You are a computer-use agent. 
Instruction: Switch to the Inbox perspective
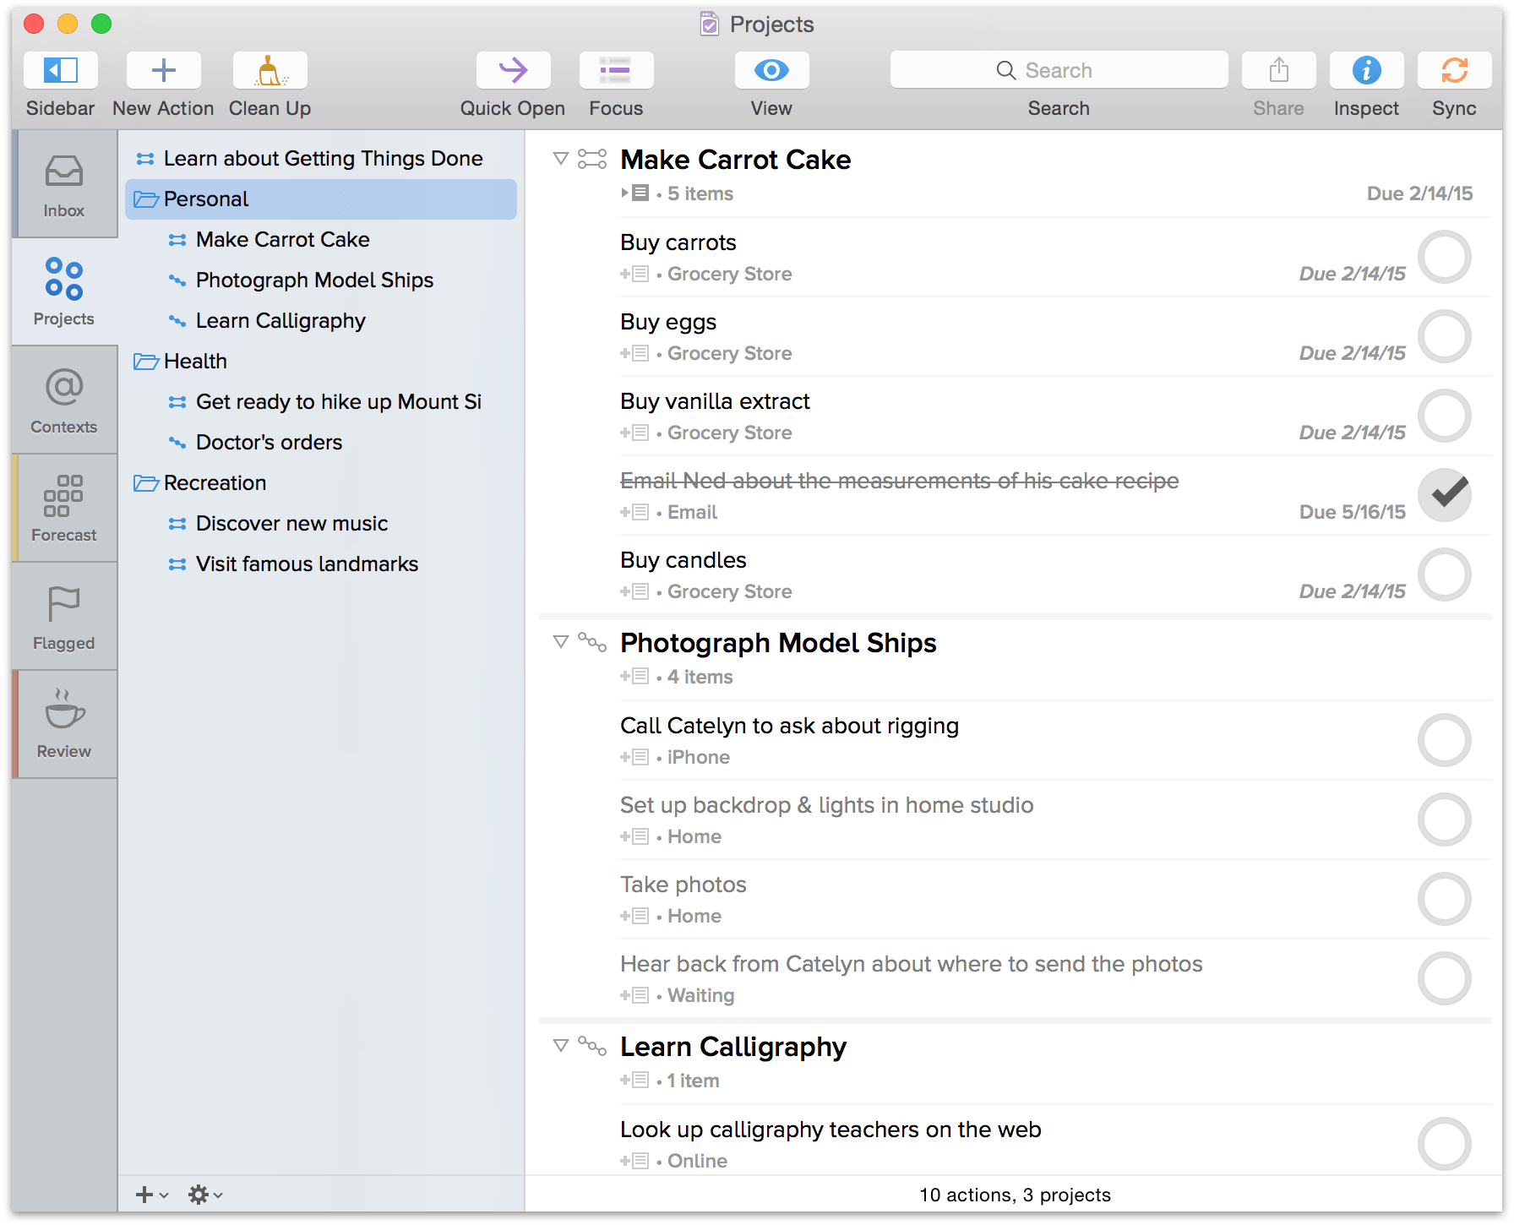[64, 184]
